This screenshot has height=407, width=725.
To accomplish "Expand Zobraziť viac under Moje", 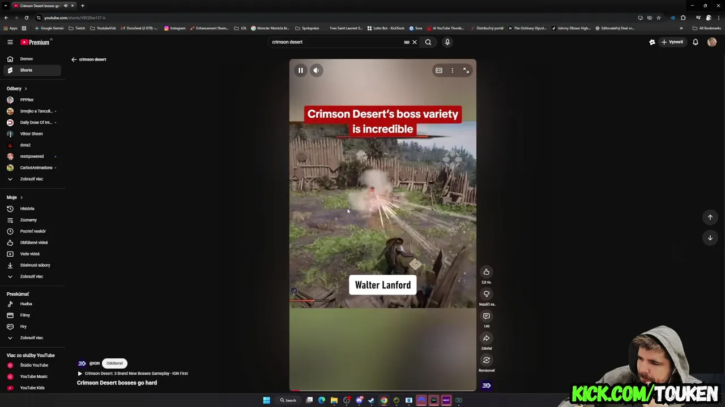I will 31,276.
